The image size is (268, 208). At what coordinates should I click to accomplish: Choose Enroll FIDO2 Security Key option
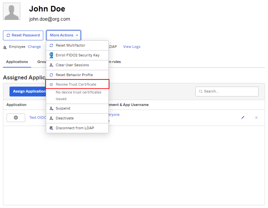click(77, 55)
